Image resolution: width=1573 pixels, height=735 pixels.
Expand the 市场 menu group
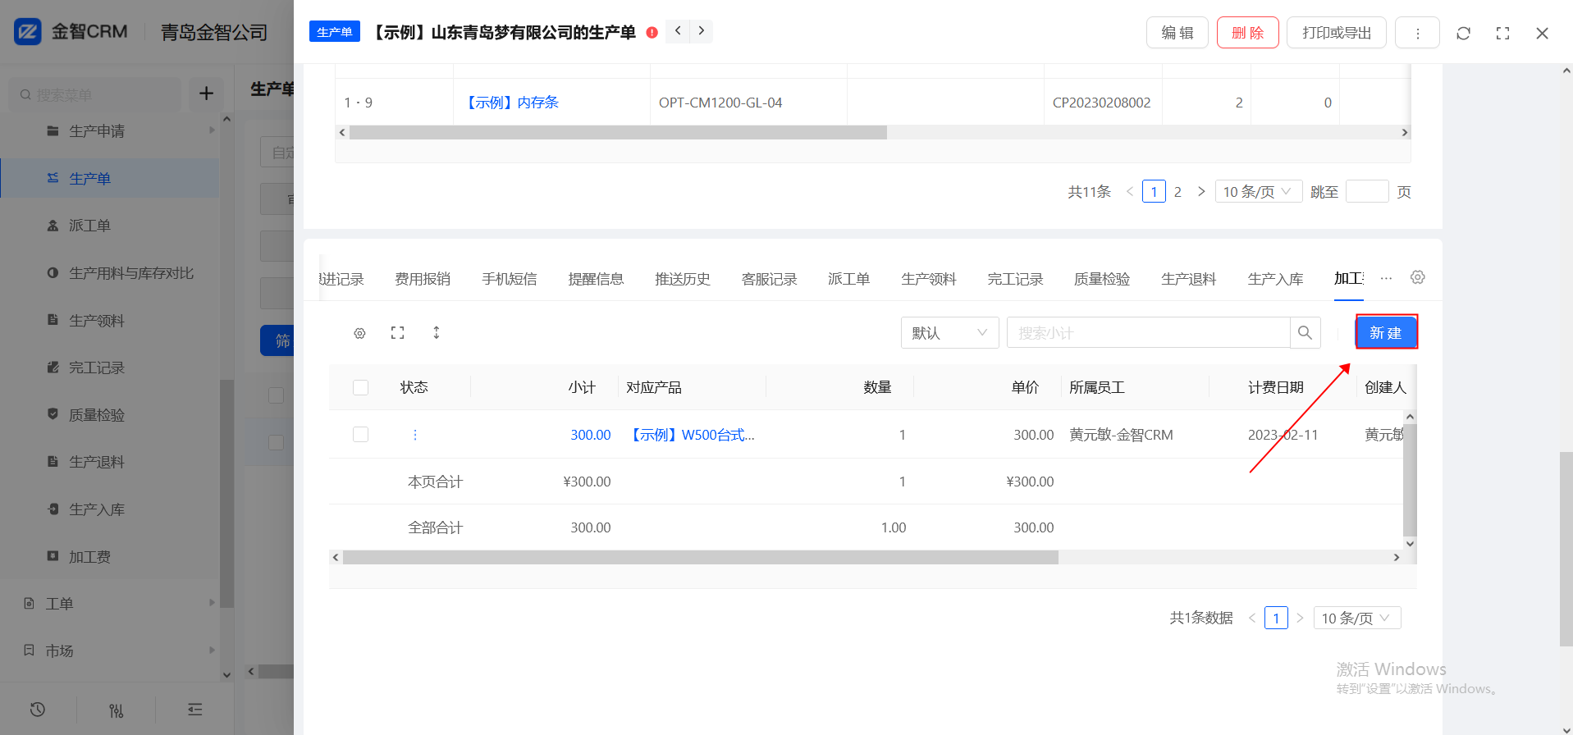point(110,651)
